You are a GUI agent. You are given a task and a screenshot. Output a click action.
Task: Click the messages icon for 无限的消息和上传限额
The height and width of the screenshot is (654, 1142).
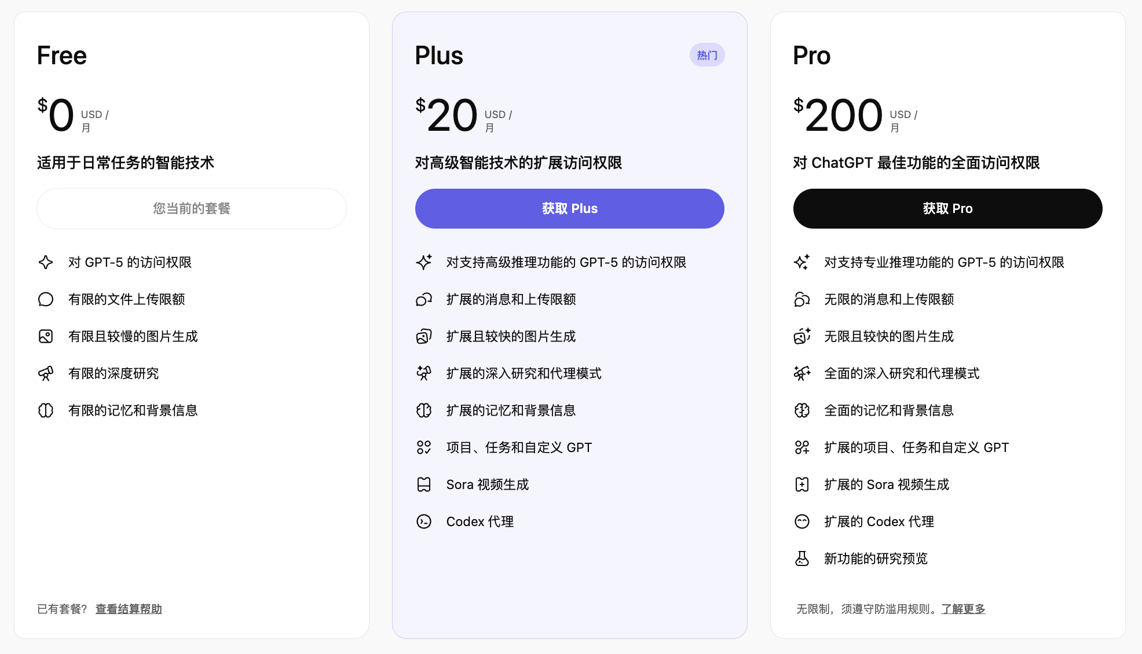[802, 299]
